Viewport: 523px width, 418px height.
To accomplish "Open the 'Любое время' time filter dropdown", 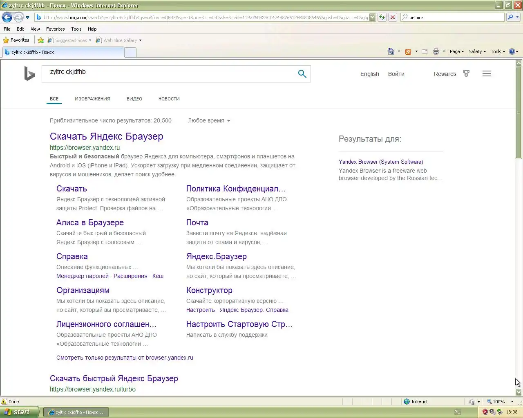I will pyautogui.click(x=209, y=120).
